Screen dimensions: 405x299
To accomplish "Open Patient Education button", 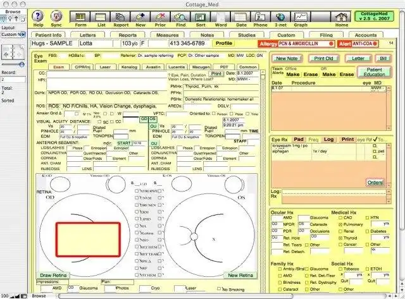I will coord(374,72).
